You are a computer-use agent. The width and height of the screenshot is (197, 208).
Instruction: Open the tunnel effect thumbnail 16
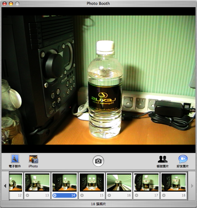tap(119, 183)
